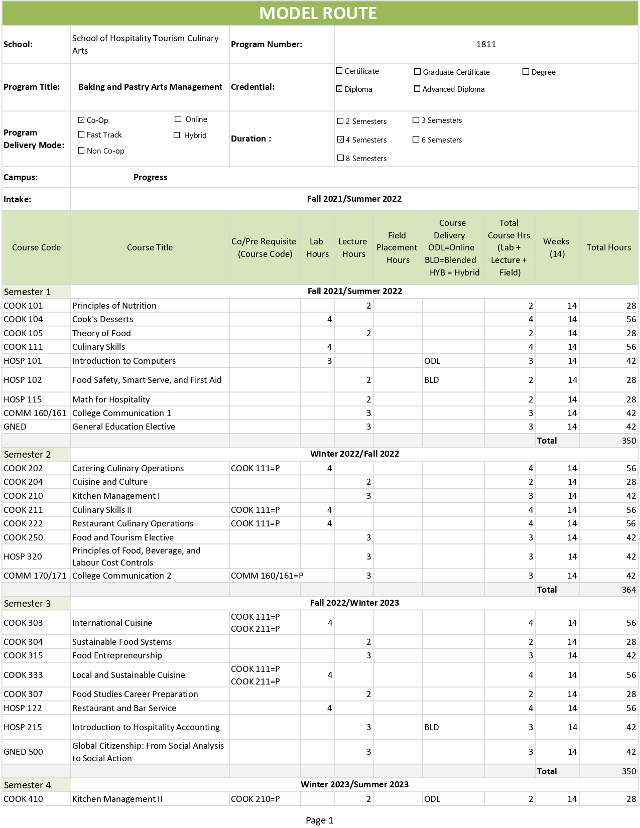Toggle the Diploma checkbox

click(x=339, y=89)
